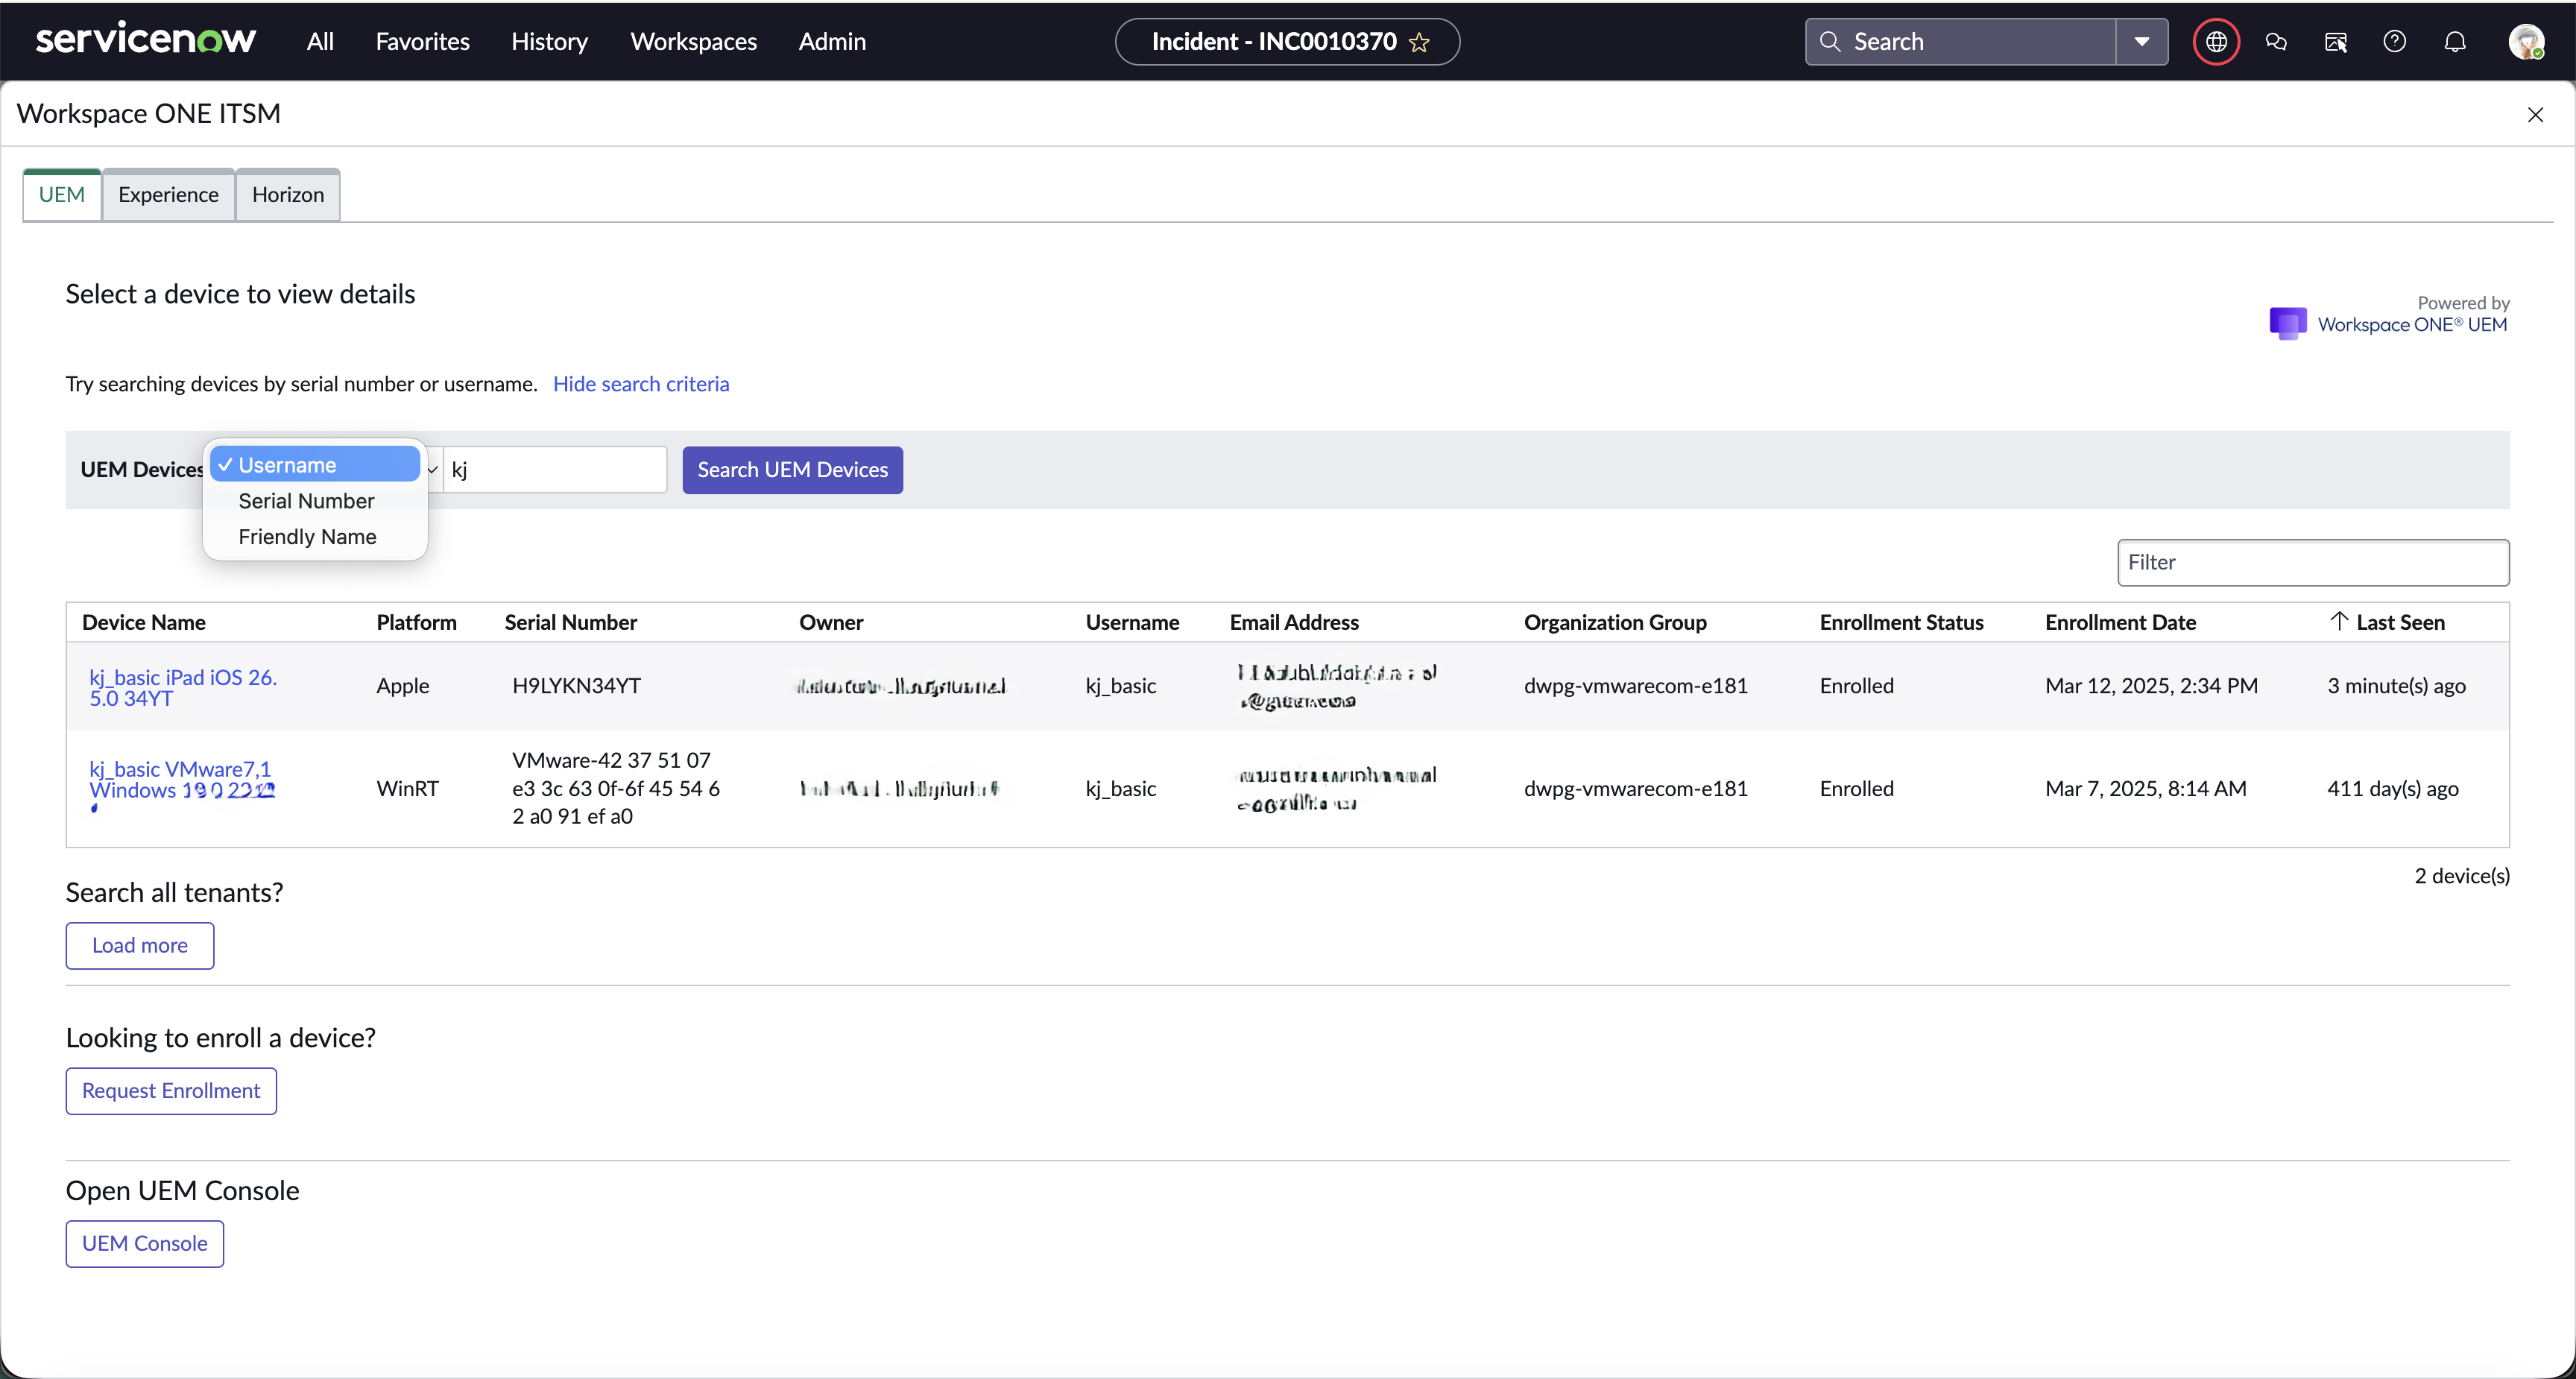The image size is (2576, 1379).
Task: Click the 411 day(s) ago cell
Action: pyautogui.click(x=2392, y=788)
